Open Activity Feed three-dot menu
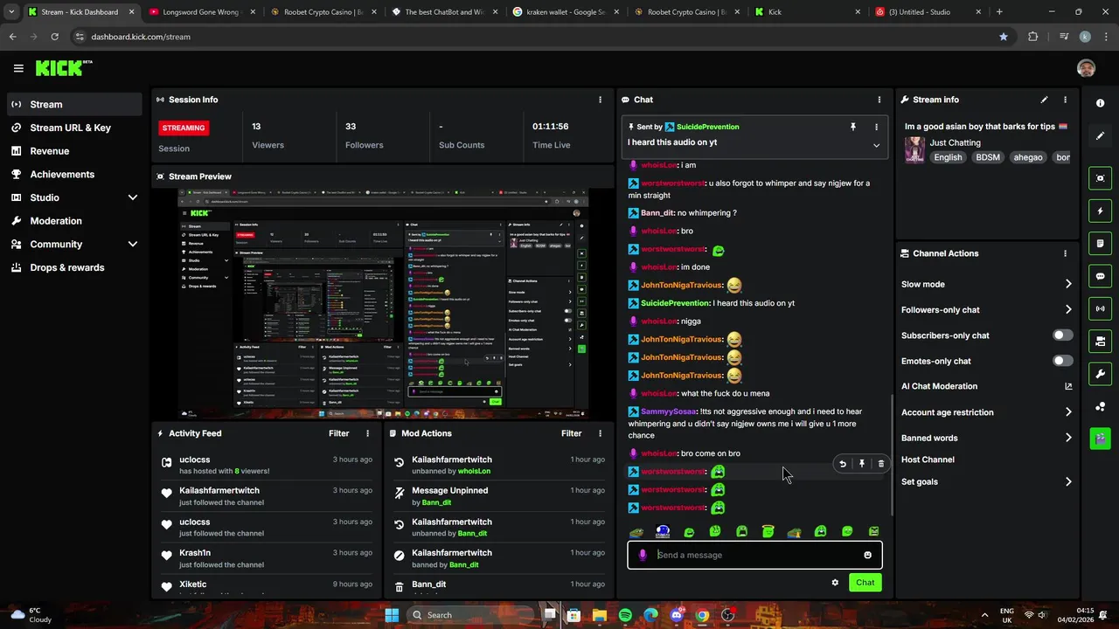 pos(367,433)
